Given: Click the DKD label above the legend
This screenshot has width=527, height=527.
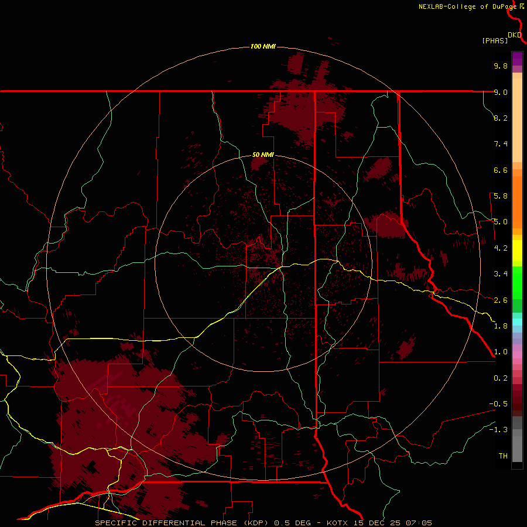Looking at the screenshot, I should [515, 35].
